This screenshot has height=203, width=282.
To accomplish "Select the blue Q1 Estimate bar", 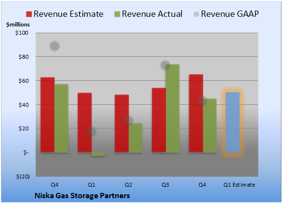I will (x=233, y=122).
